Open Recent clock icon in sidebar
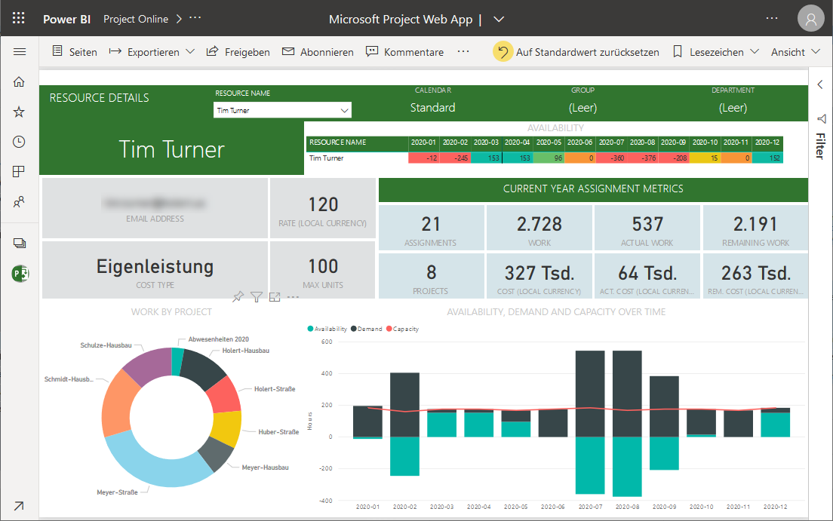The image size is (833, 521). tap(19, 142)
